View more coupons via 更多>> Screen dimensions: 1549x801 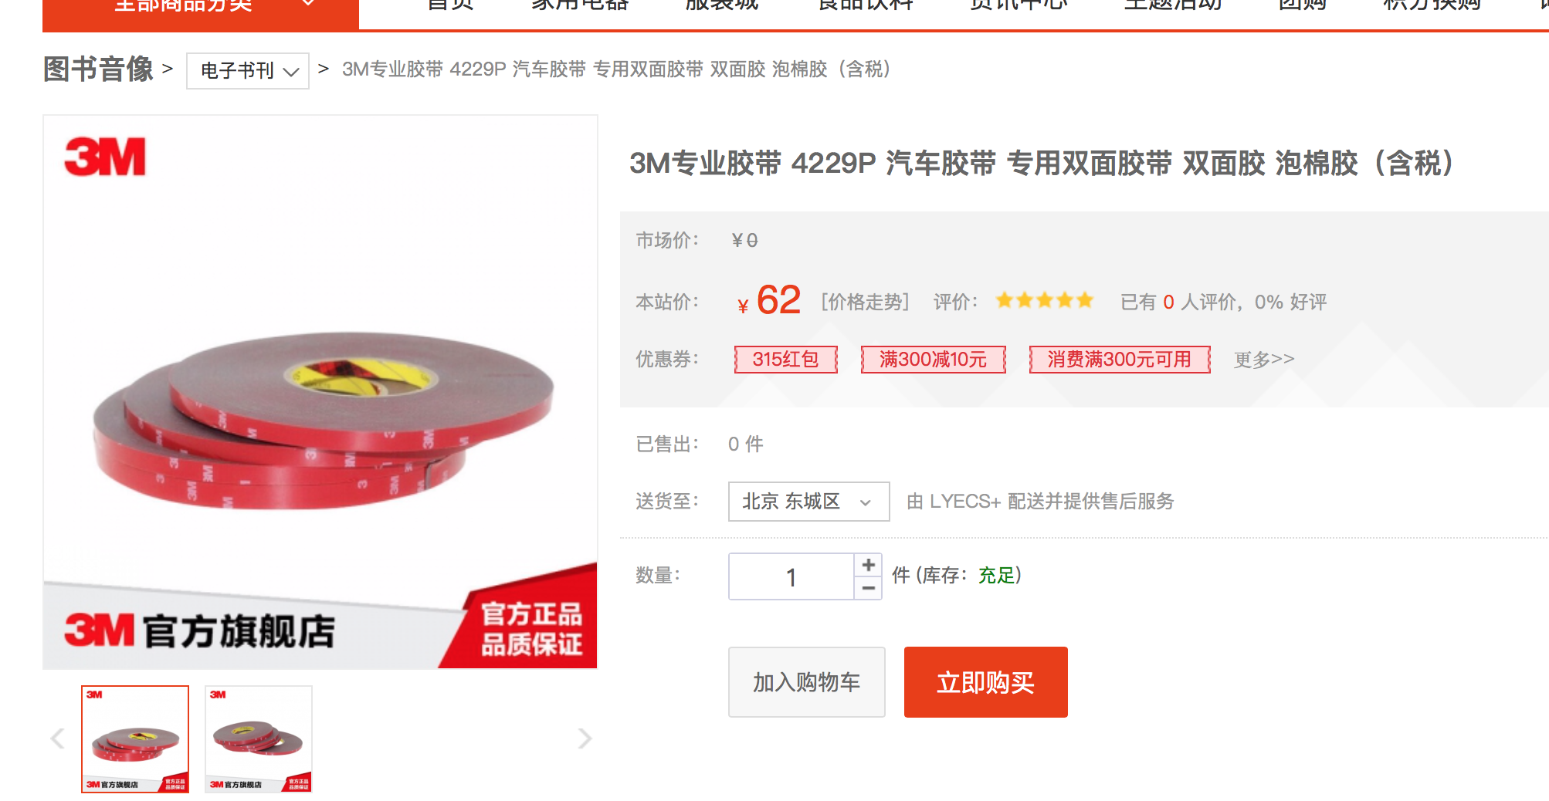pos(1264,360)
